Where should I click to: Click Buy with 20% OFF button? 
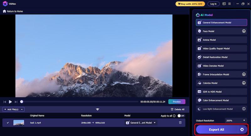pos(190,4)
